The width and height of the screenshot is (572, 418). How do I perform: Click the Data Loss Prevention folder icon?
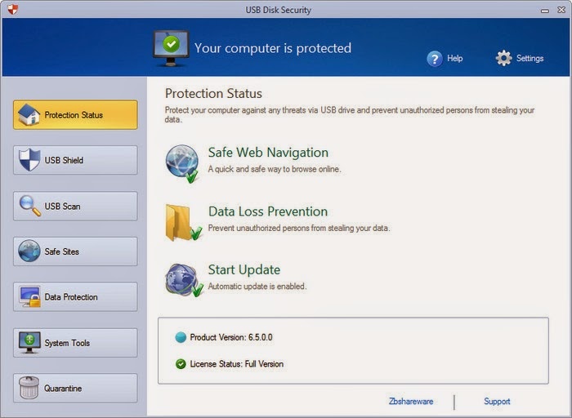183,222
